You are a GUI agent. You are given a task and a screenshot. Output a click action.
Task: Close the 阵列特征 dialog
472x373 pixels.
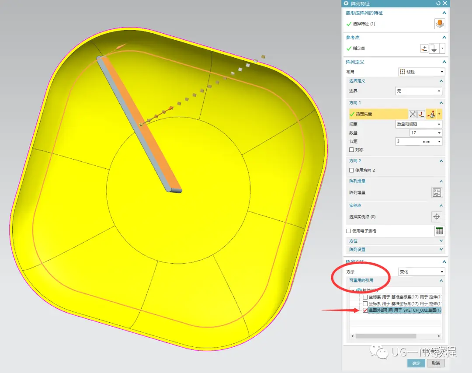(445, 3)
